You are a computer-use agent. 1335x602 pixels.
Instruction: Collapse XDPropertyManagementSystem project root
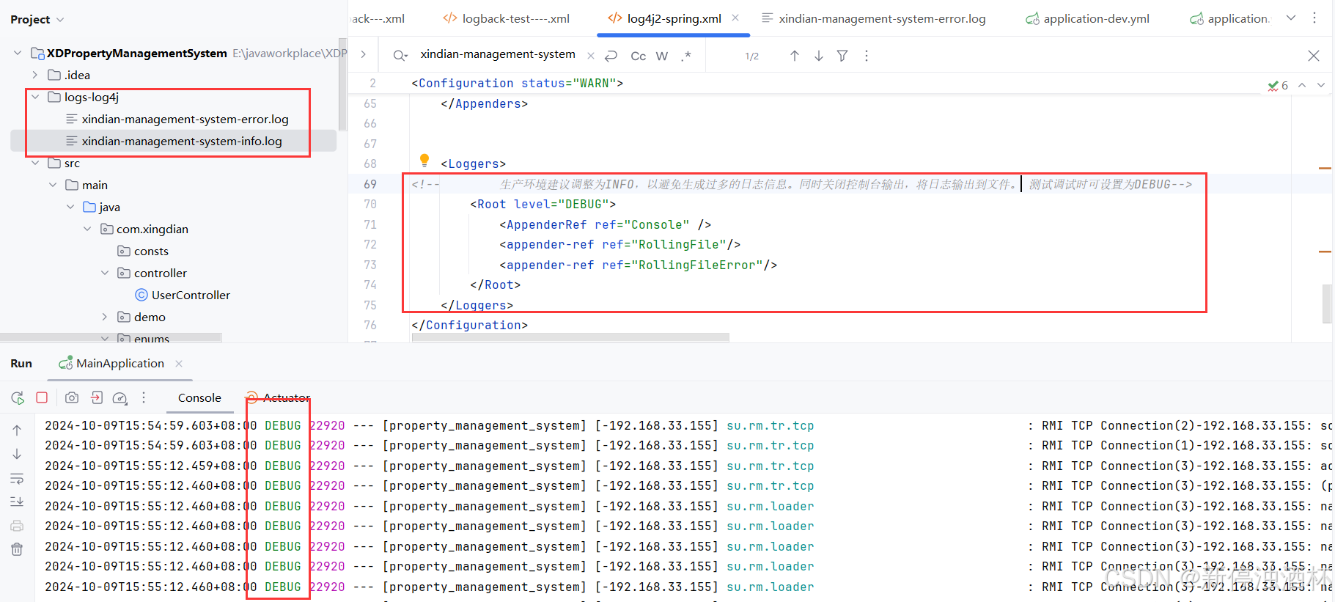(18, 53)
